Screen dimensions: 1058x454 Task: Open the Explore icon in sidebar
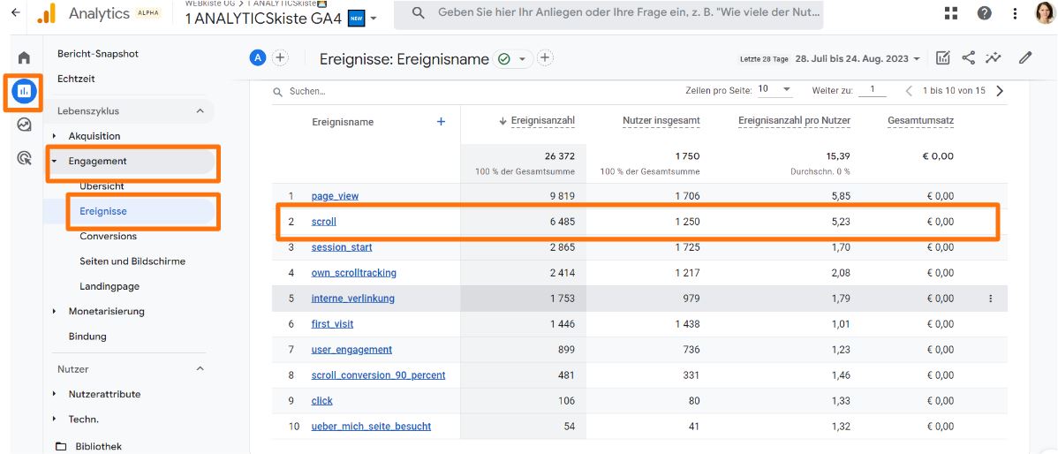coord(24,125)
